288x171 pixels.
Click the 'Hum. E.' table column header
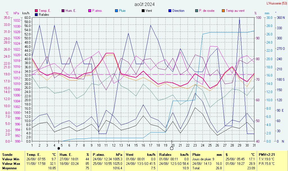coord(66,155)
